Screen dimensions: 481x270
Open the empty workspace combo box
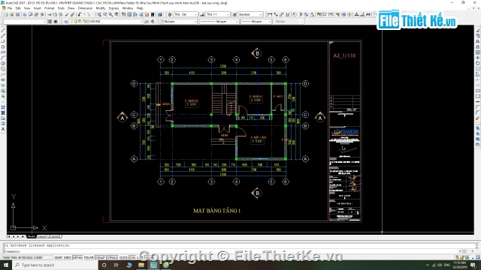coord(25,22)
